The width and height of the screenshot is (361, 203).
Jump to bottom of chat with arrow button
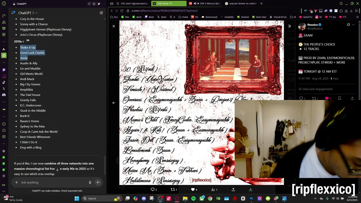pyautogui.click(x=57, y=169)
